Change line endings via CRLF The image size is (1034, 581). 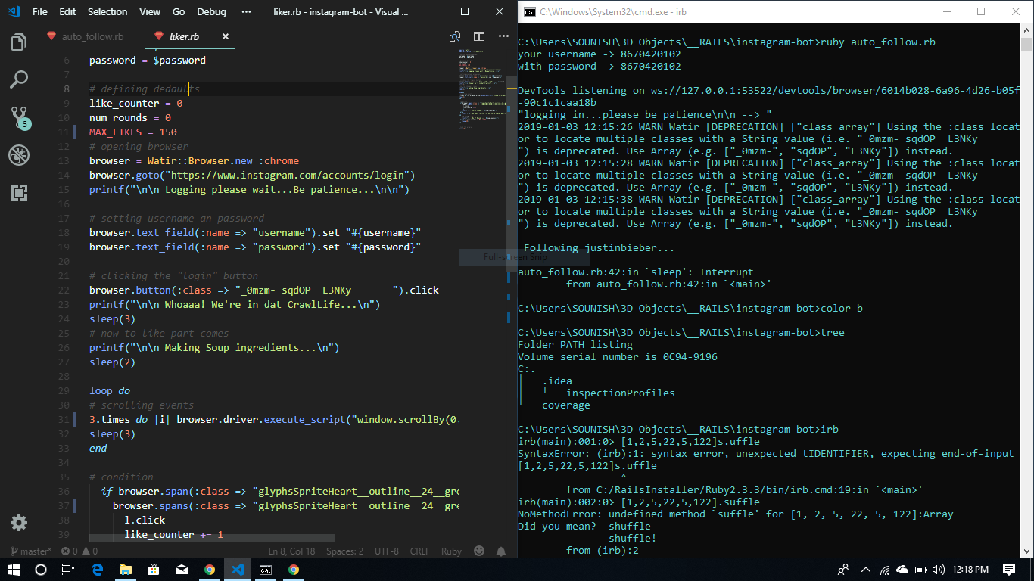point(420,551)
